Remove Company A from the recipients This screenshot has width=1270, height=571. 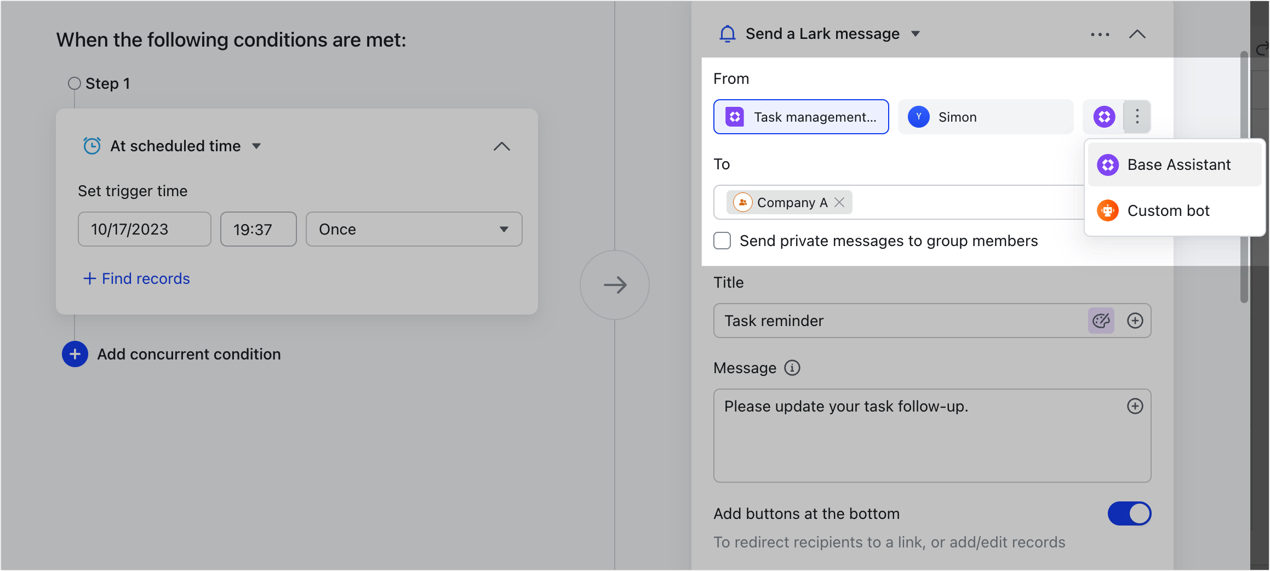click(x=839, y=202)
